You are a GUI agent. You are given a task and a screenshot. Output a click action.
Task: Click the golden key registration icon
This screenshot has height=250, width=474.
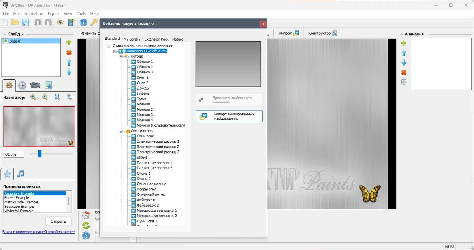pyautogui.click(x=94, y=23)
